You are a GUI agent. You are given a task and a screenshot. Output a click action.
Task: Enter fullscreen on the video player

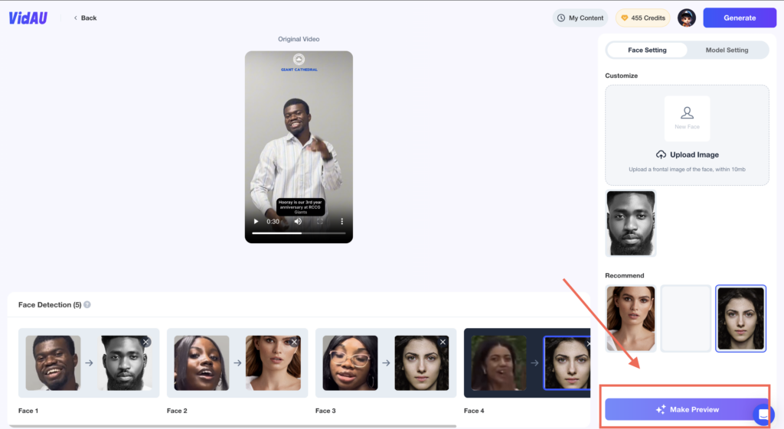click(x=320, y=221)
